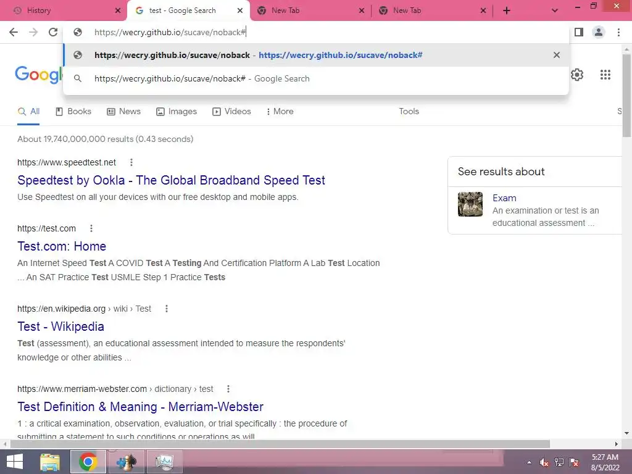Select the Images search filter

(x=177, y=111)
